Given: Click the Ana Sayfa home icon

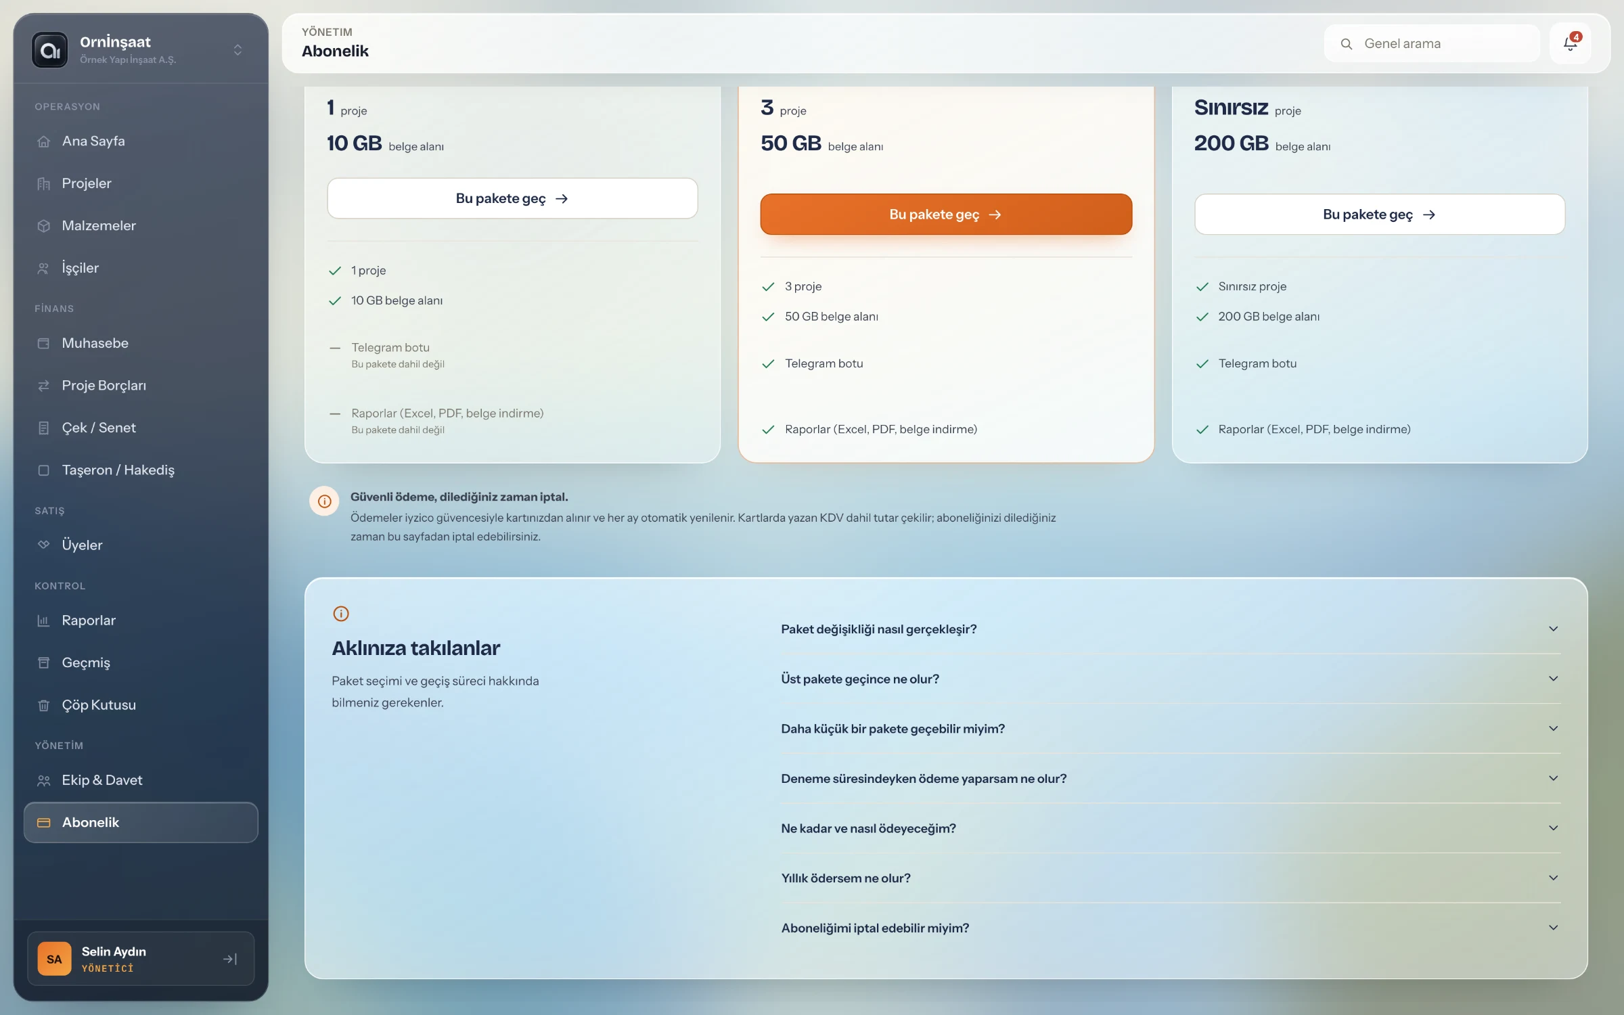Looking at the screenshot, I should (44, 141).
